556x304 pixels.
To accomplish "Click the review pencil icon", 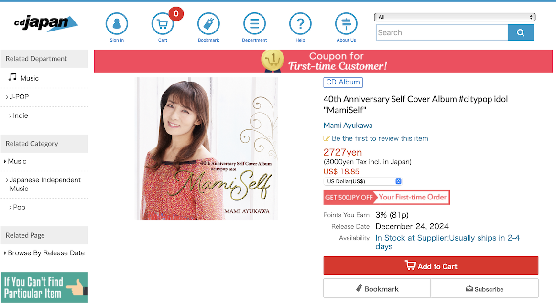I will click(326, 138).
